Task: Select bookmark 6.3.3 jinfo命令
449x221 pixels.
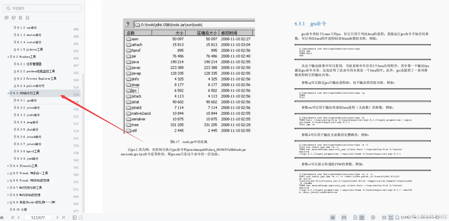Action: (29, 115)
